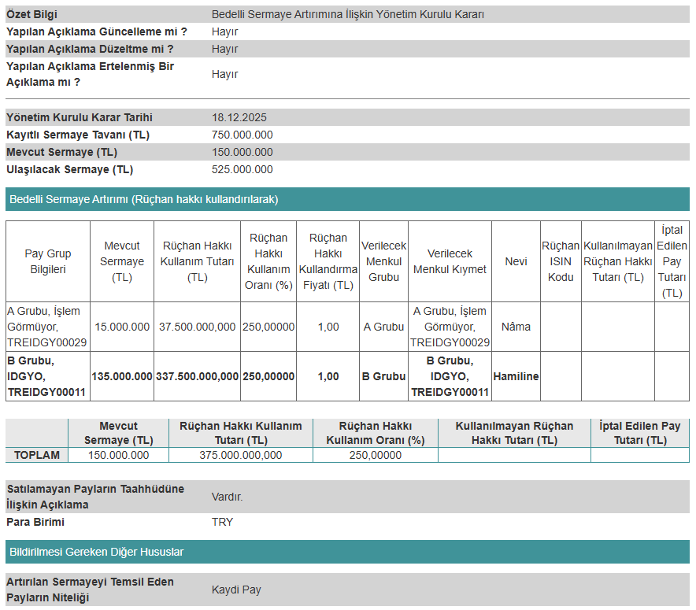Screen dimensions: 696x610
Task: Click the registered capital ceiling value 750.000.000
Action: point(242,135)
